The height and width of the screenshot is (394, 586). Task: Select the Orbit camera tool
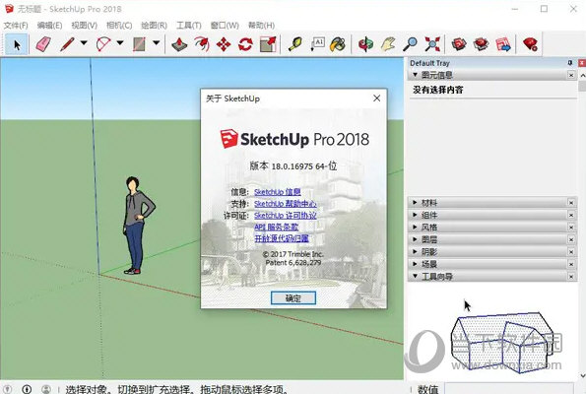click(x=365, y=44)
